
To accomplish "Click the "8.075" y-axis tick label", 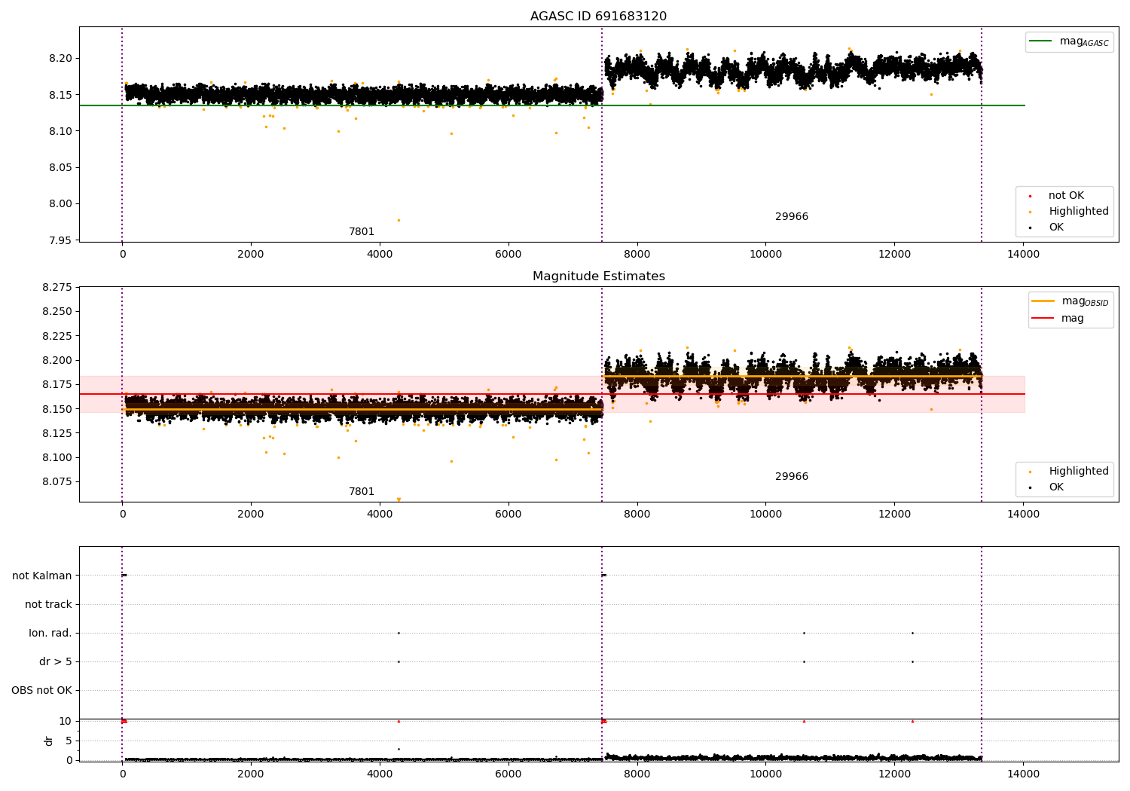I will coord(57,482).
